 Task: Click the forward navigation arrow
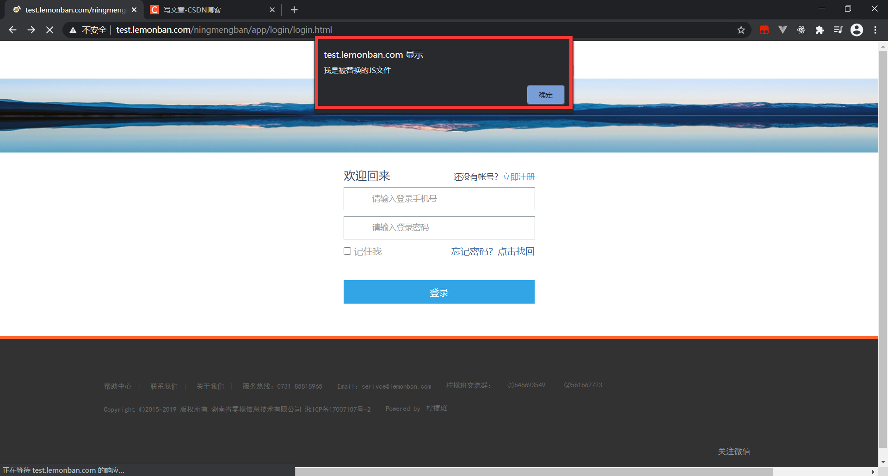(x=31, y=30)
